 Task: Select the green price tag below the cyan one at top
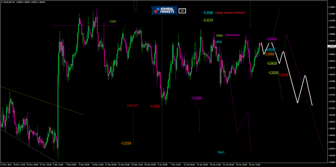208,20
